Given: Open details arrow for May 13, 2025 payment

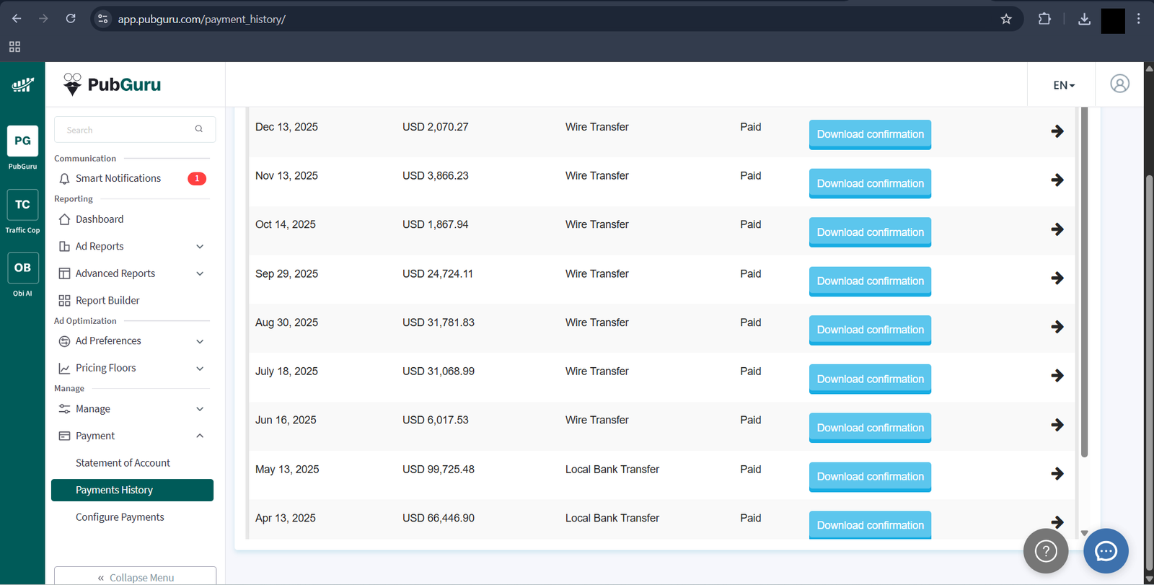Looking at the screenshot, I should coord(1057,473).
